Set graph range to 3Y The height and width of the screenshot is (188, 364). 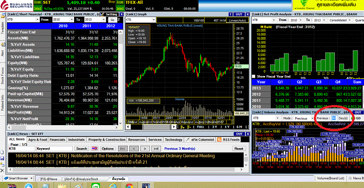215,127
